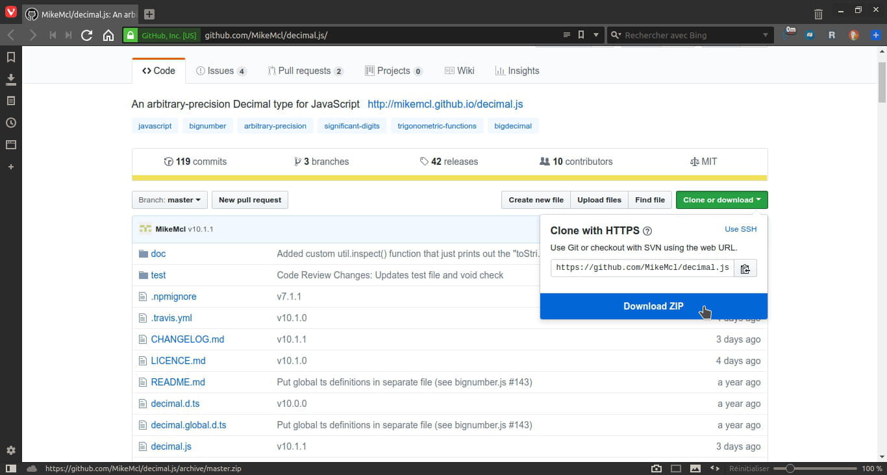Open the Projects tab

394,71
